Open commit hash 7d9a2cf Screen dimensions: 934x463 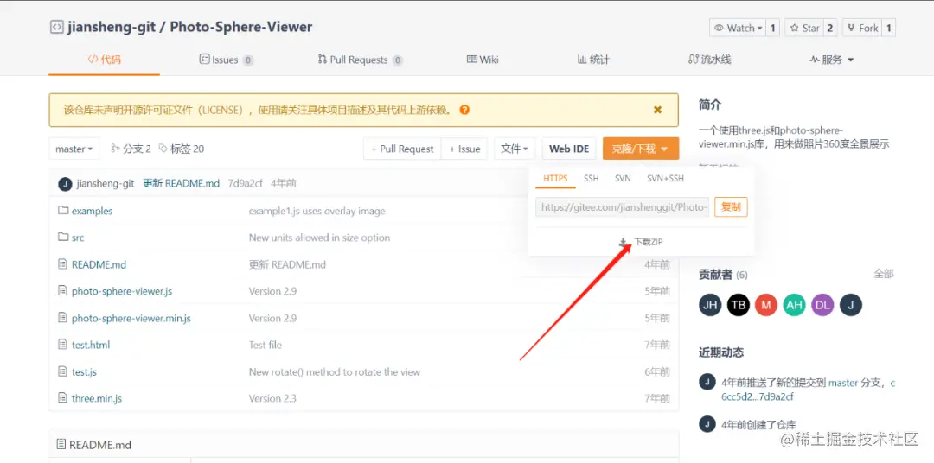(245, 183)
